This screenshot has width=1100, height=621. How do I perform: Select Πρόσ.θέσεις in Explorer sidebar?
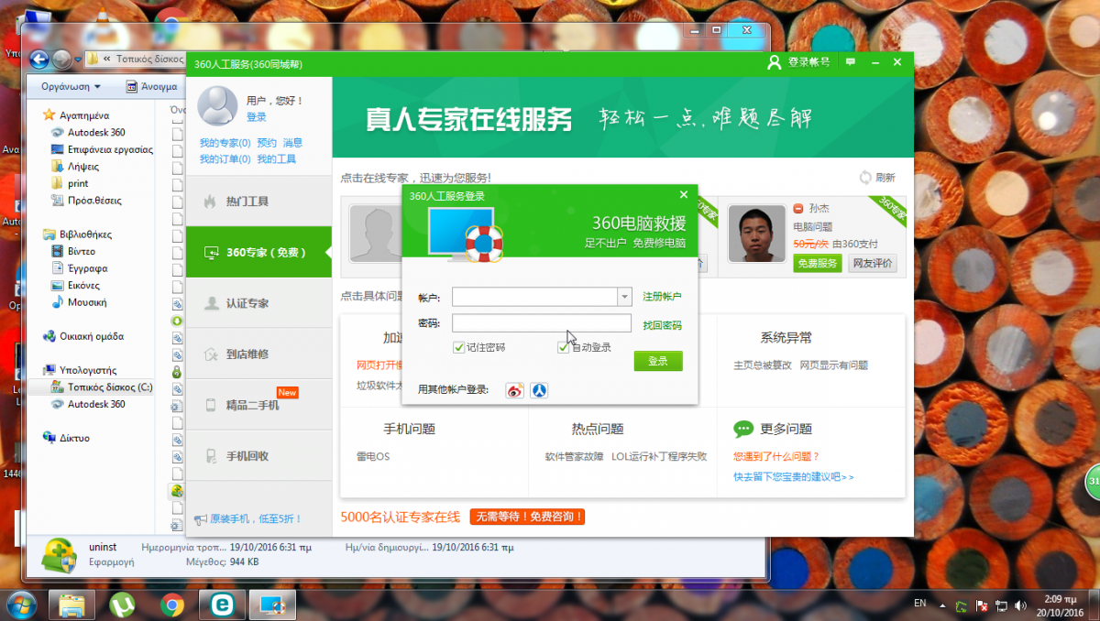click(86, 201)
